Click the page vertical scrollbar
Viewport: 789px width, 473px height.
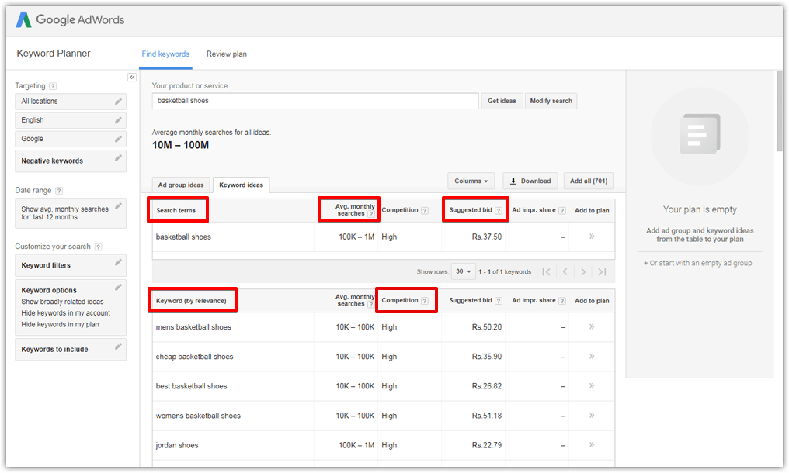coord(780,111)
